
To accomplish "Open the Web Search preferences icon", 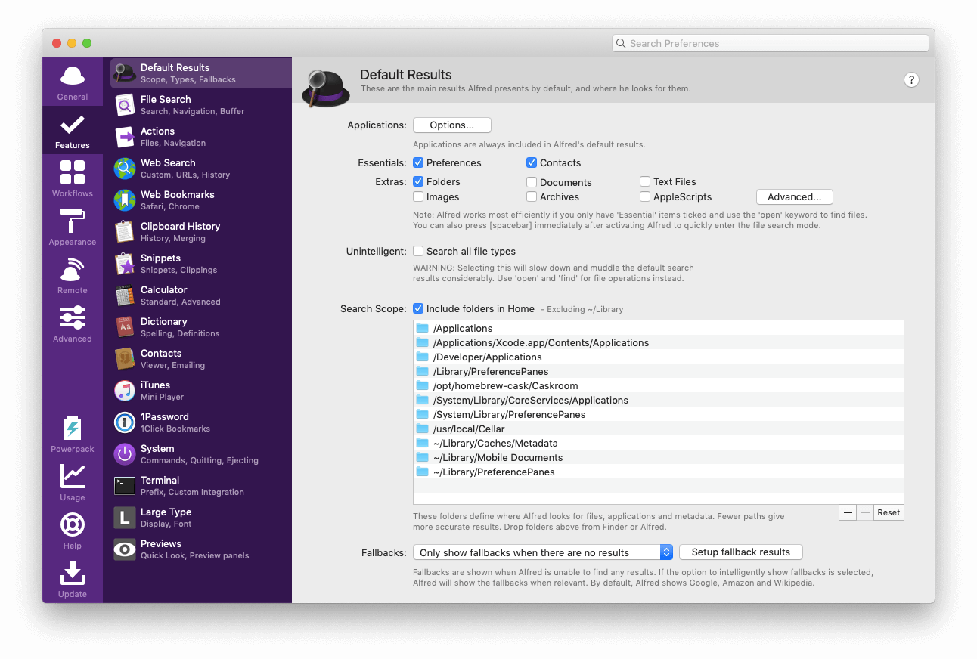I will (123, 168).
